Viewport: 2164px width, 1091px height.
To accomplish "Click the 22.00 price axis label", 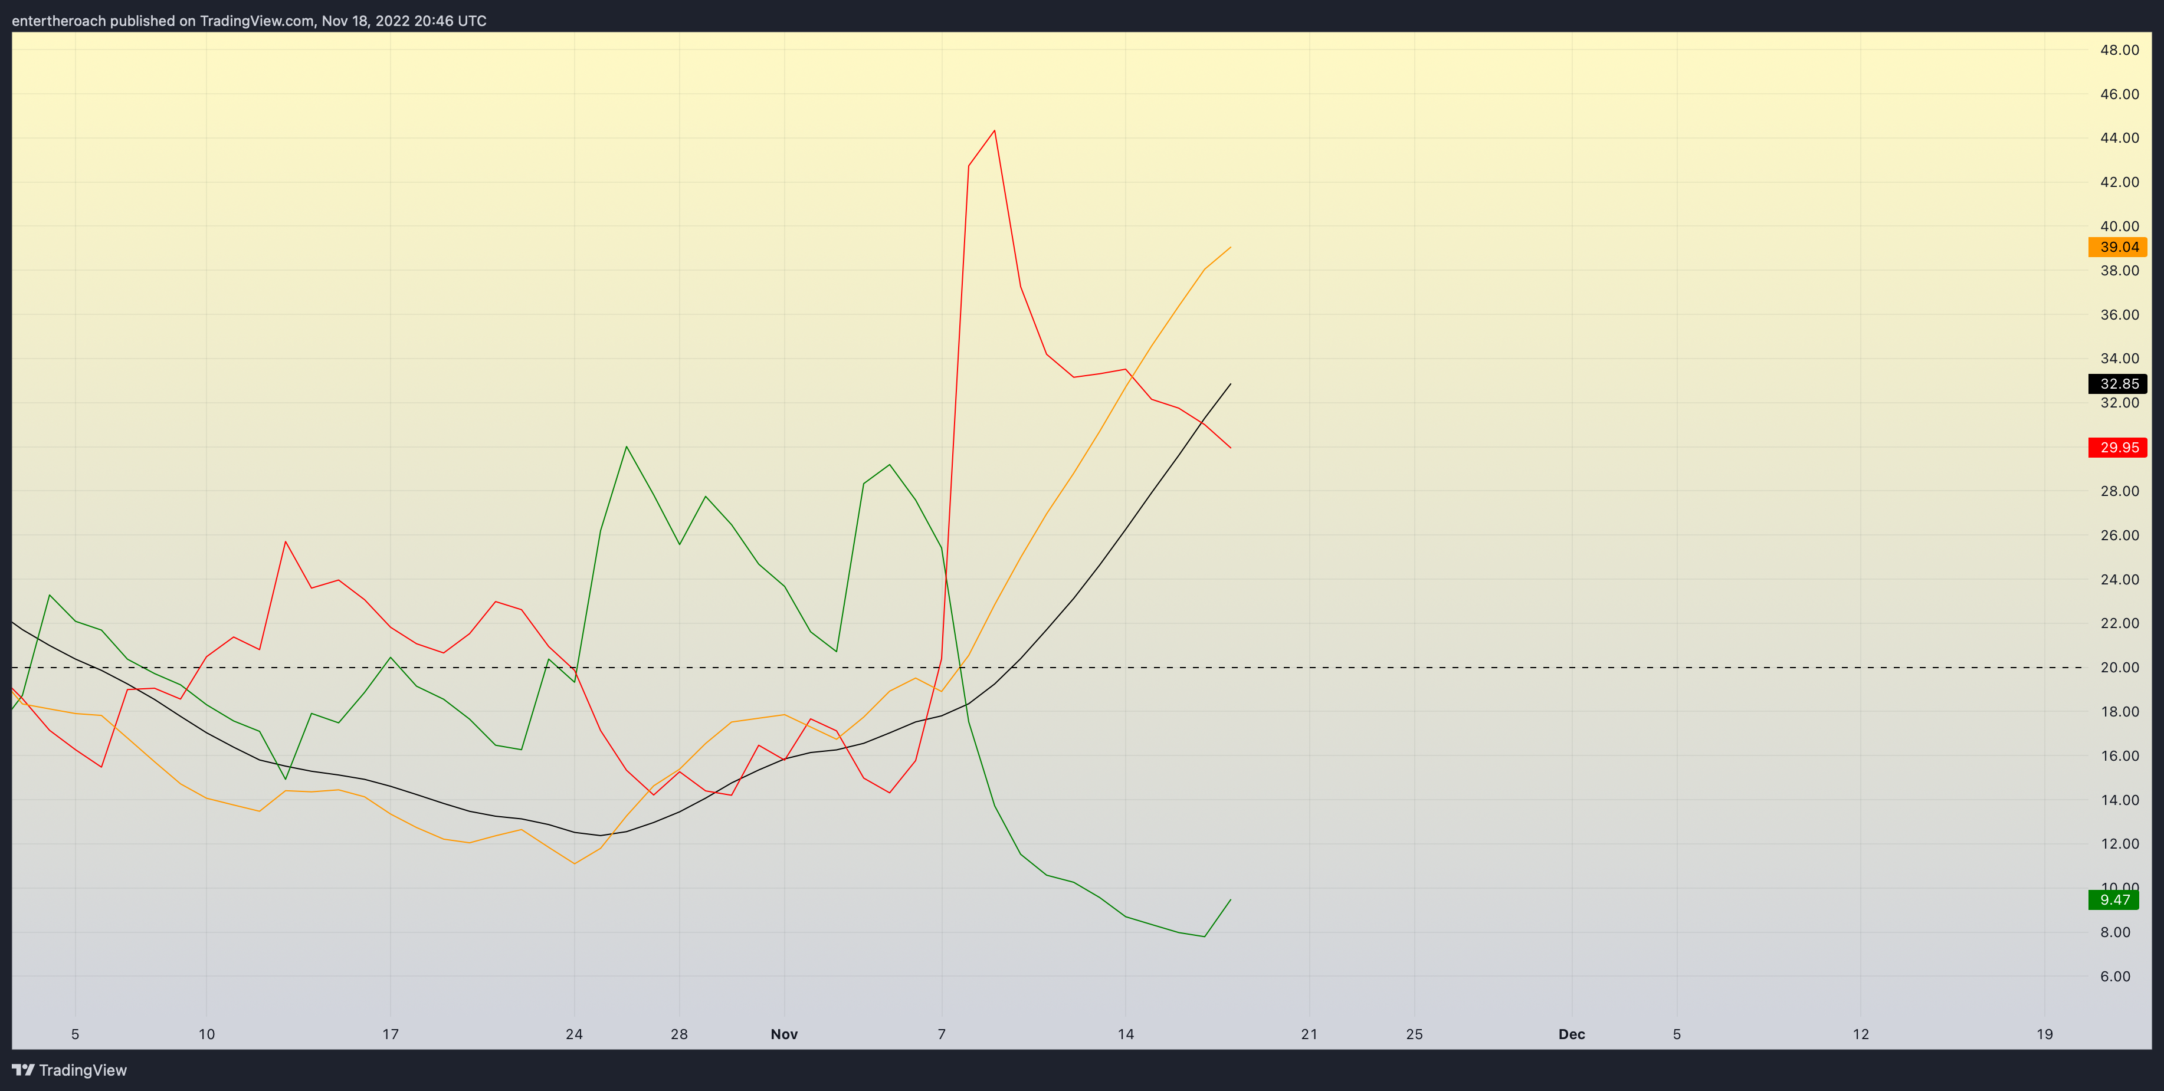I will click(2120, 623).
